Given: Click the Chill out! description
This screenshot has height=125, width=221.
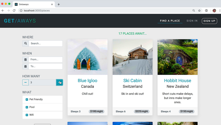Looking at the screenshot, I should (x=88, y=94).
